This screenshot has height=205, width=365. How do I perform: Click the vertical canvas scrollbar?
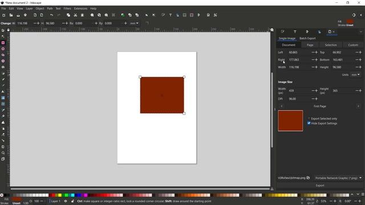point(272,110)
